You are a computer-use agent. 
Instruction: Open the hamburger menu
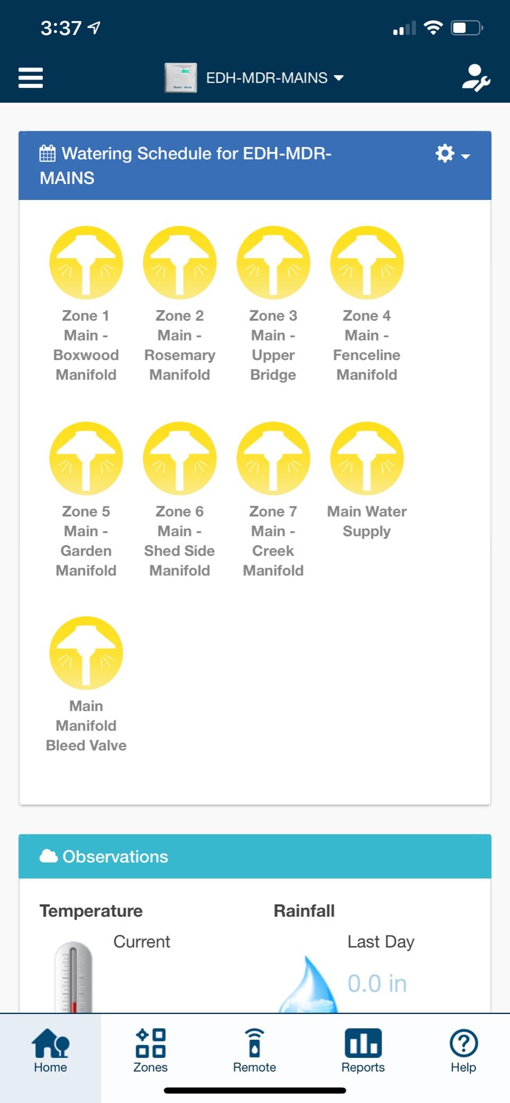(x=31, y=77)
